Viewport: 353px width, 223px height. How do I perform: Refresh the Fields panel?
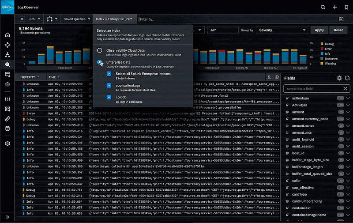[x=347, y=78]
